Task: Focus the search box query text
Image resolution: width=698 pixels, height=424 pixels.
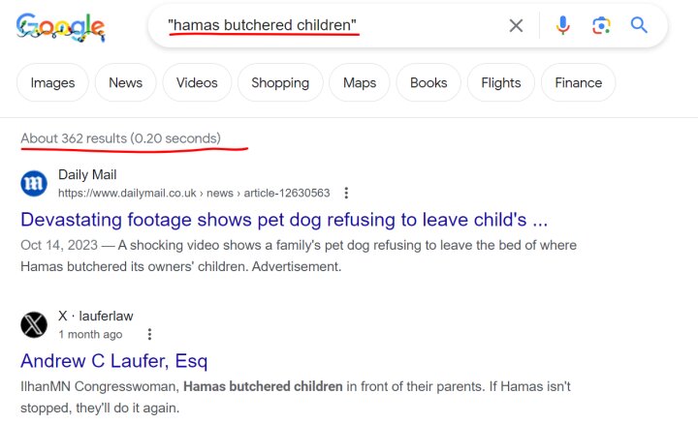Action: click(262, 25)
